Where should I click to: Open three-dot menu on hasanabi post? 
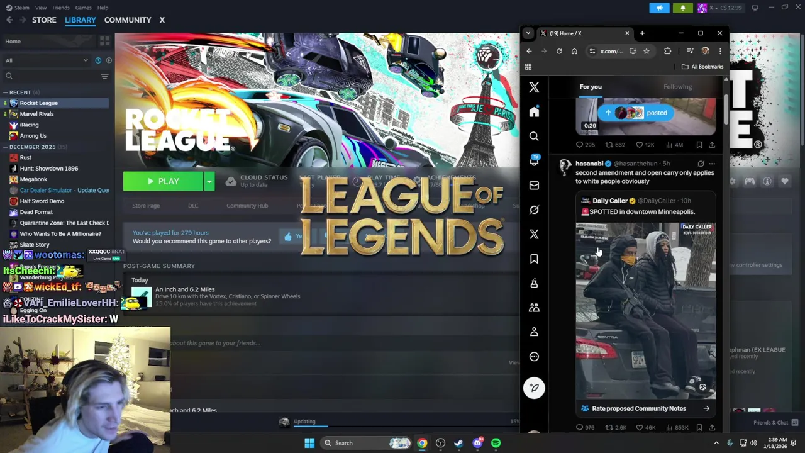[x=712, y=164]
